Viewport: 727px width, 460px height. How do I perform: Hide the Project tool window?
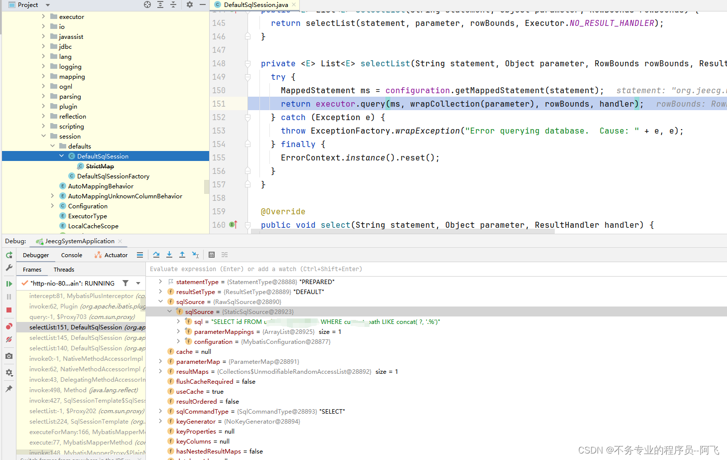point(203,4)
